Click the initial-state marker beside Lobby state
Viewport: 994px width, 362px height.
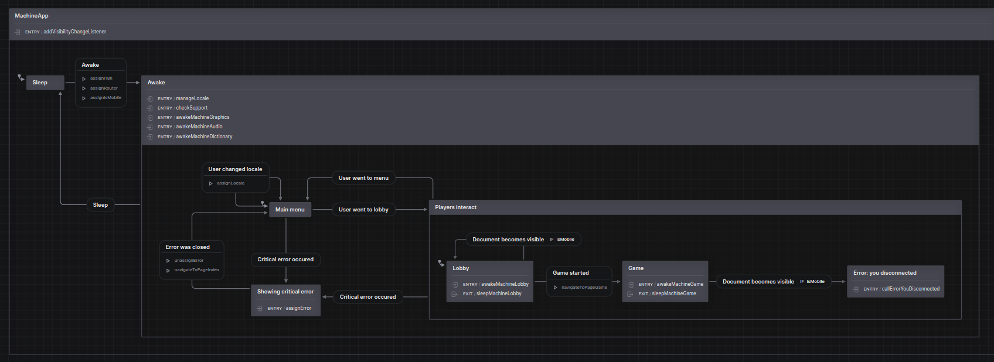pyautogui.click(x=441, y=264)
